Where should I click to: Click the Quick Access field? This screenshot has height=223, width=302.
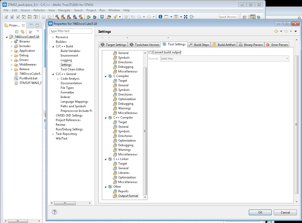(228, 17)
